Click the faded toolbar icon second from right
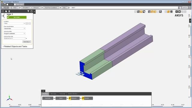 pos(182,12)
